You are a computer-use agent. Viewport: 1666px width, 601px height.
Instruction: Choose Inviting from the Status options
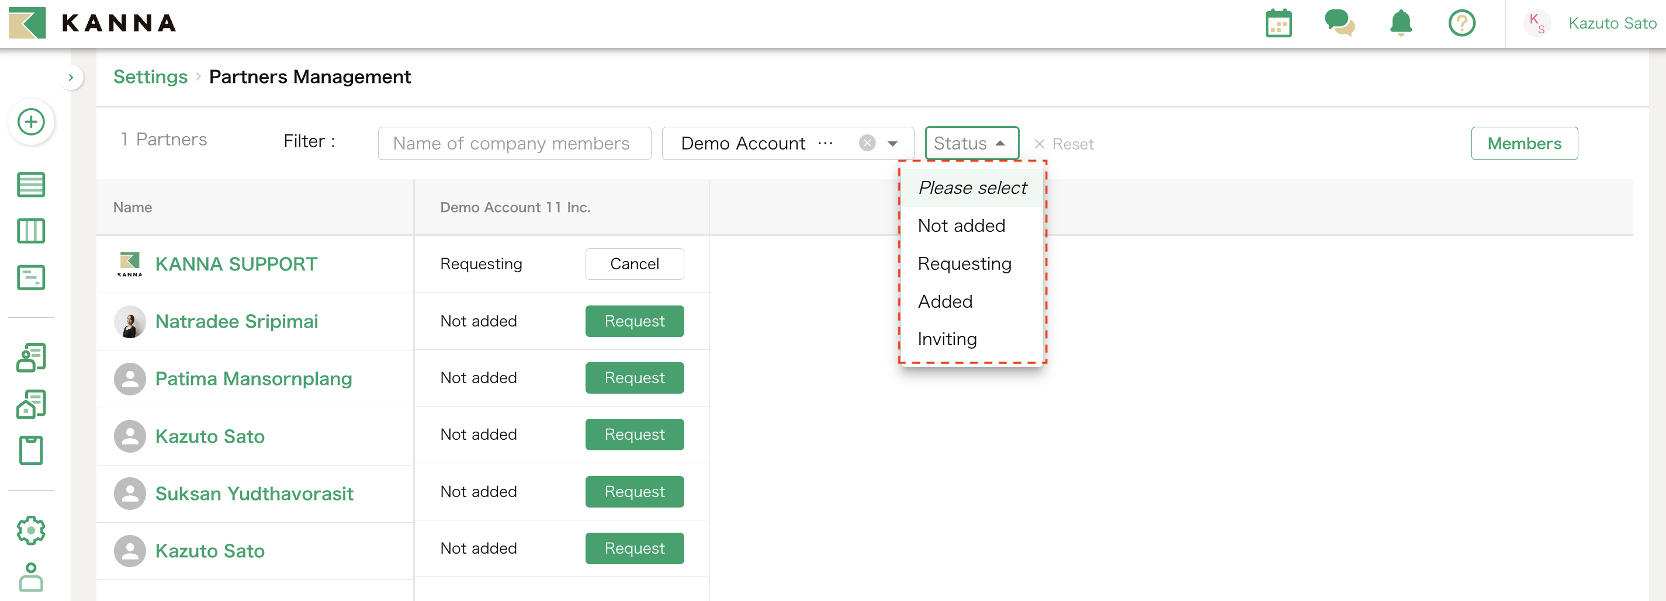coord(947,339)
